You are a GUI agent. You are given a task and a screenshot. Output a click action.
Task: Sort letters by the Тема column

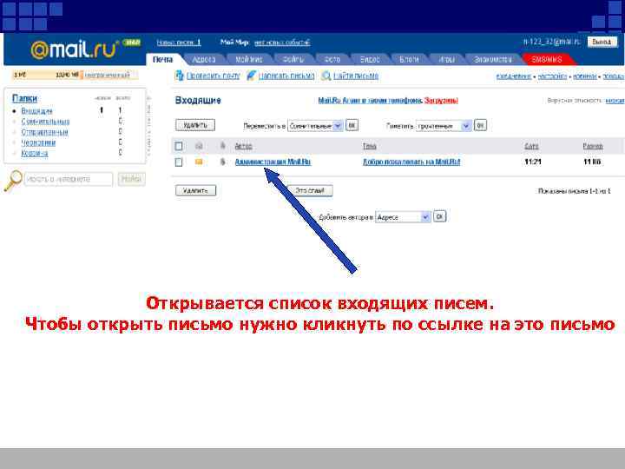point(370,146)
